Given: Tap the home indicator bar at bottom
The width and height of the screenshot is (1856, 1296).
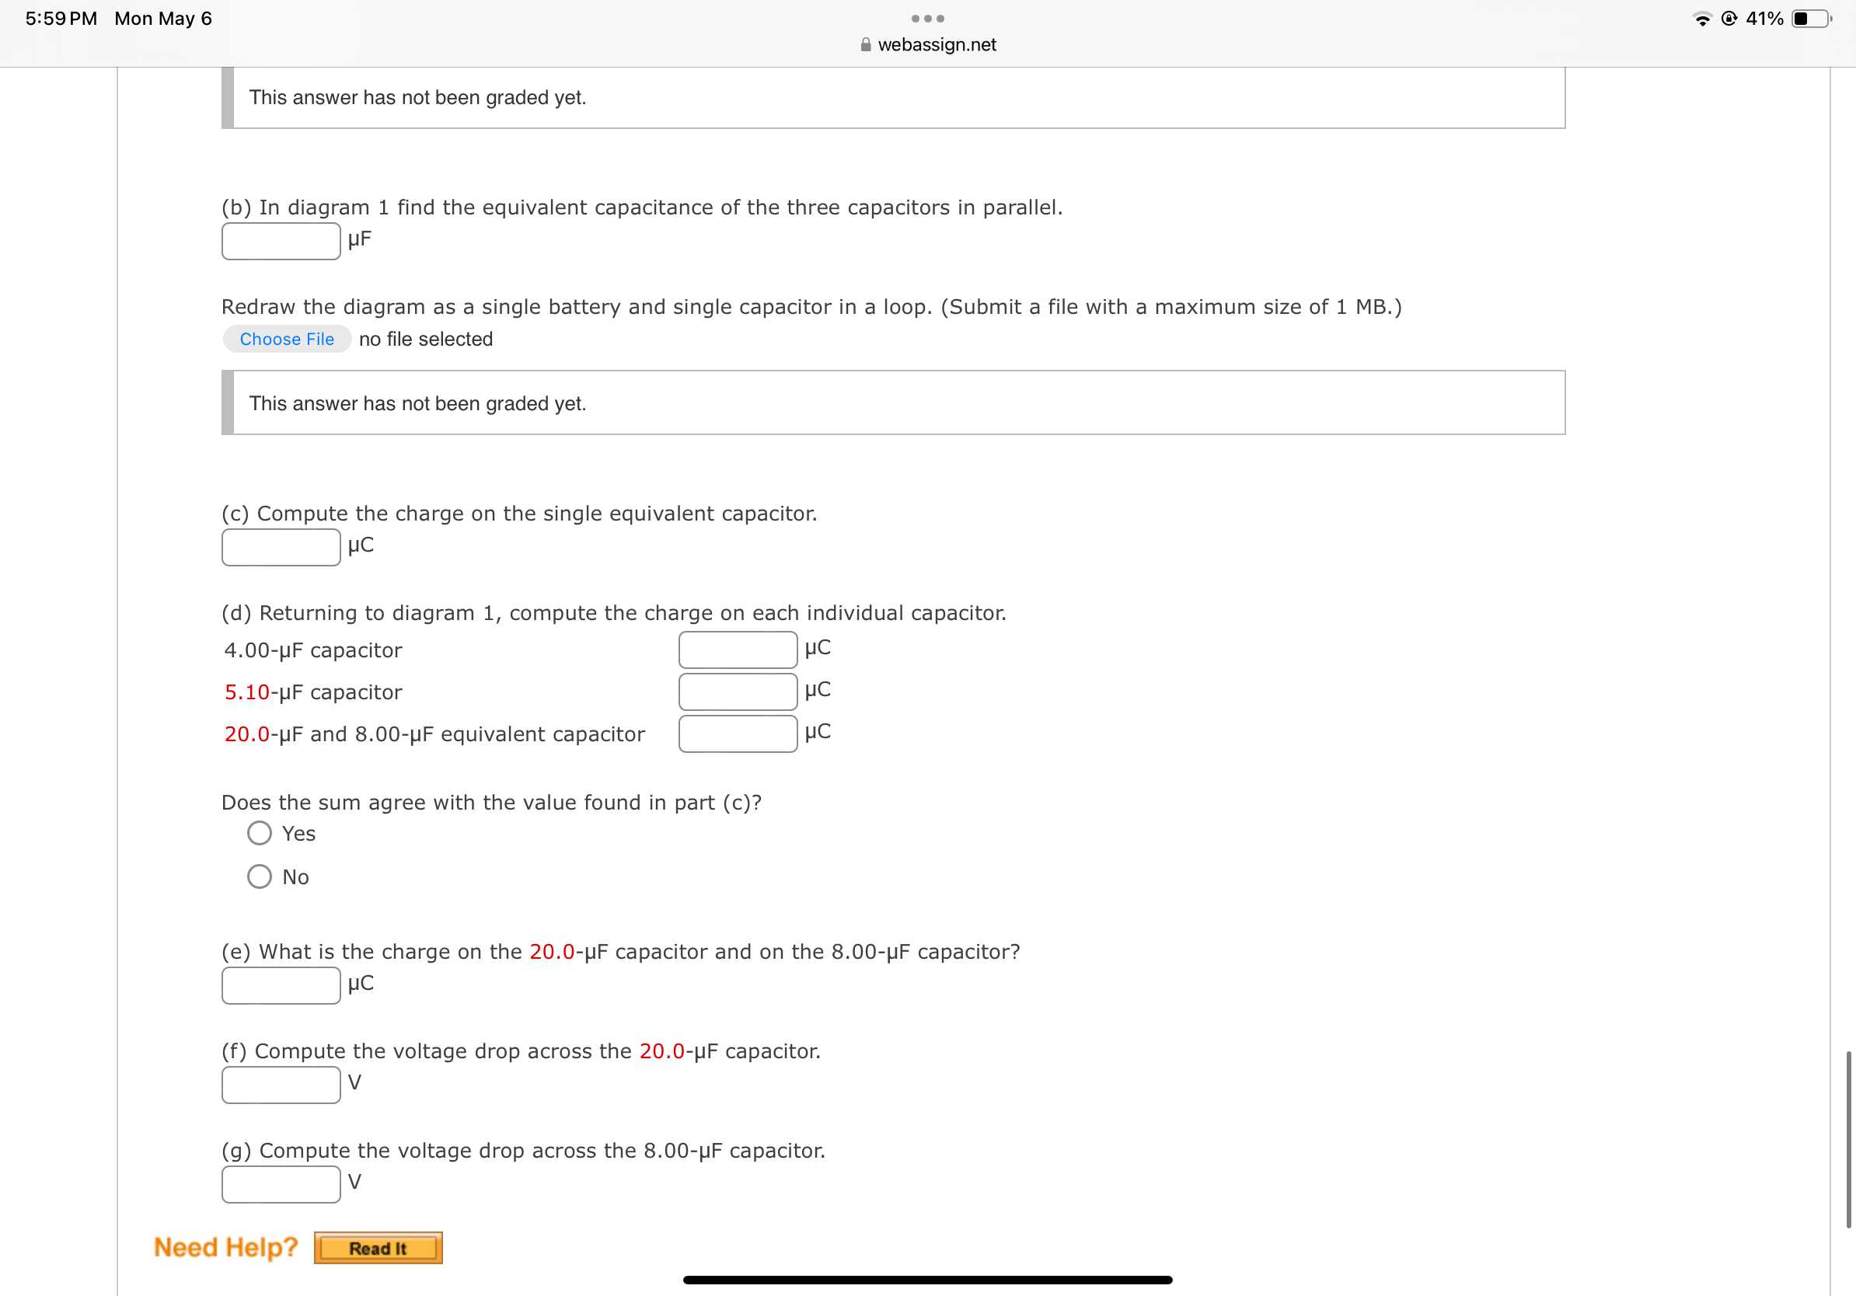Looking at the screenshot, I should tap(927, 1280).
